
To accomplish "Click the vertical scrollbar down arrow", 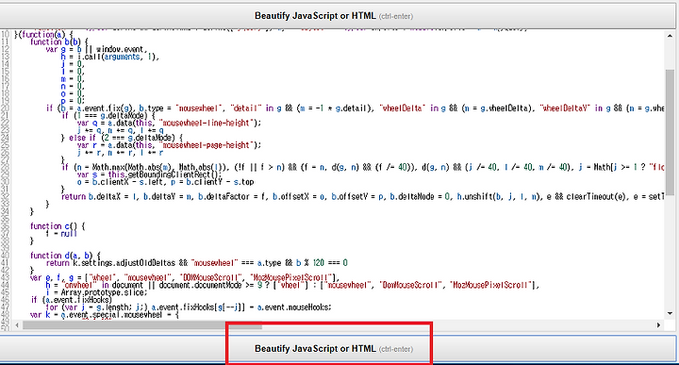I will pos(670,313).
